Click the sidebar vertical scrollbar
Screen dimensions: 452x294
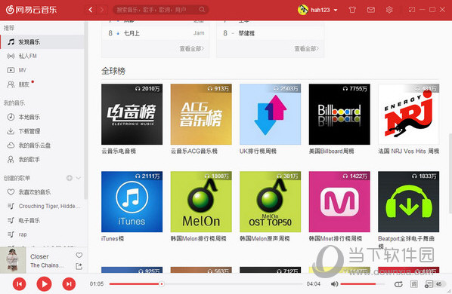tap(85, 111)
